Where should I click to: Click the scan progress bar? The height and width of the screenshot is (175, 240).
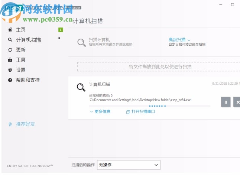click(150, 106)
